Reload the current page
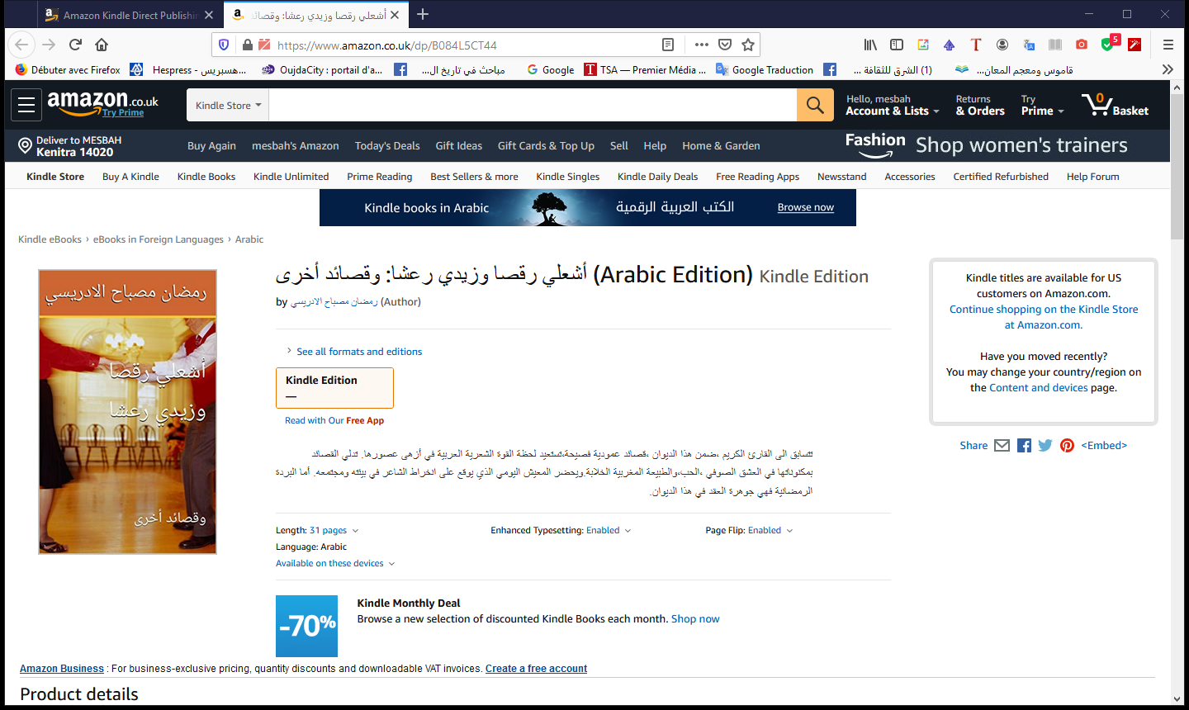 pyautogui.click(x=75, y=45)
